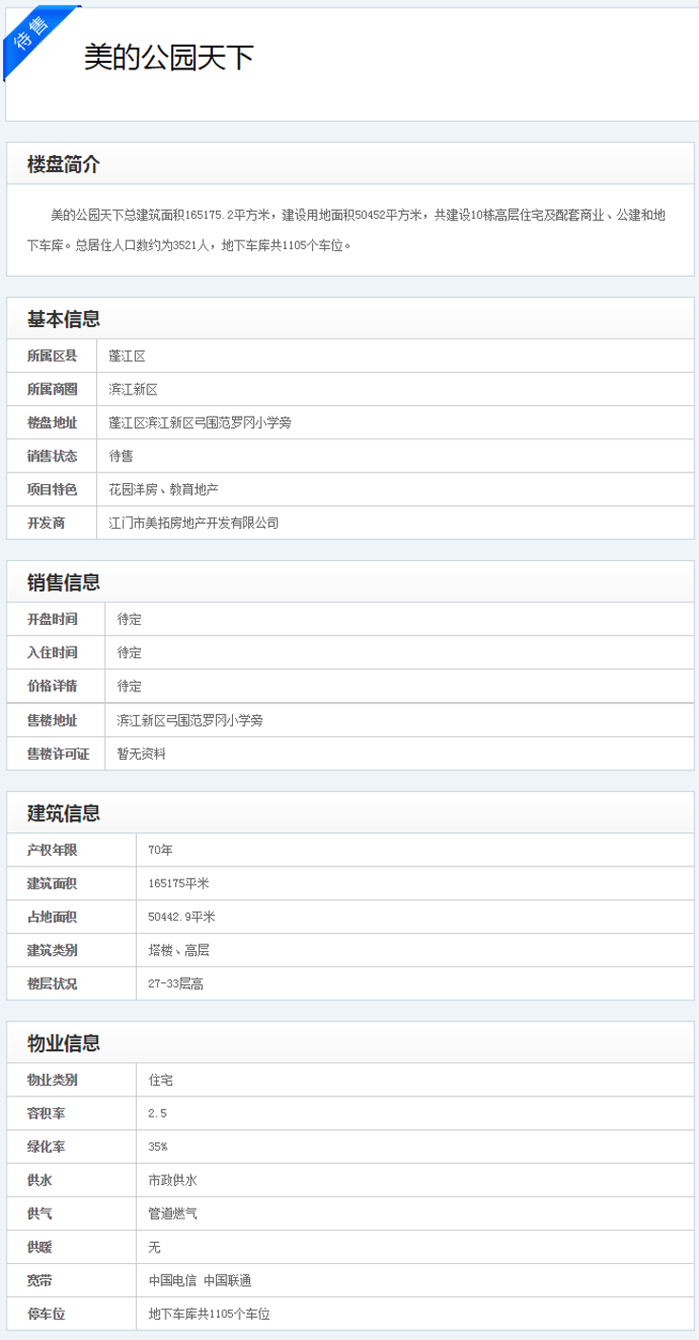The height and width of the screenshot is (1340, 699).
Task: Click the 供水 row label
Action: click(39, 1180)
